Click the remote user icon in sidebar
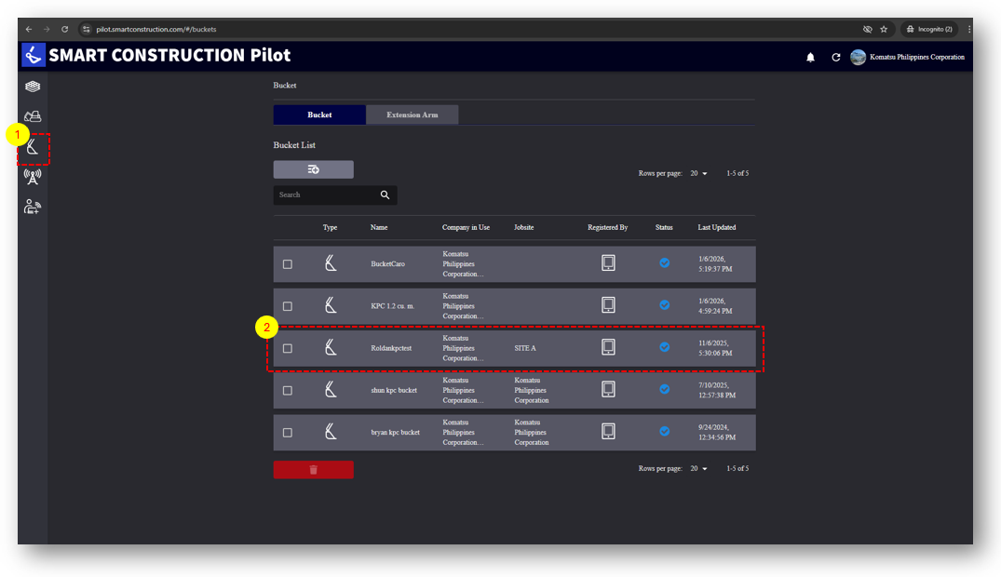This screenshot has width=1001, height=577. click(x=33, y=207)
